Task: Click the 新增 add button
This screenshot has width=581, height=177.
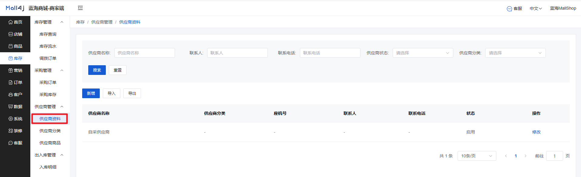Action: pyautogui.click(x=91, y=93)
